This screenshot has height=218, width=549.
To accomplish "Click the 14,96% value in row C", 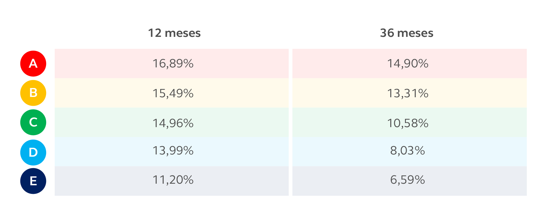I will tap(173, 123).
